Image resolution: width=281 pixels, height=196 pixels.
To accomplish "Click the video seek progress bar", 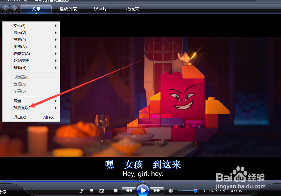I will tap(140, 181).
